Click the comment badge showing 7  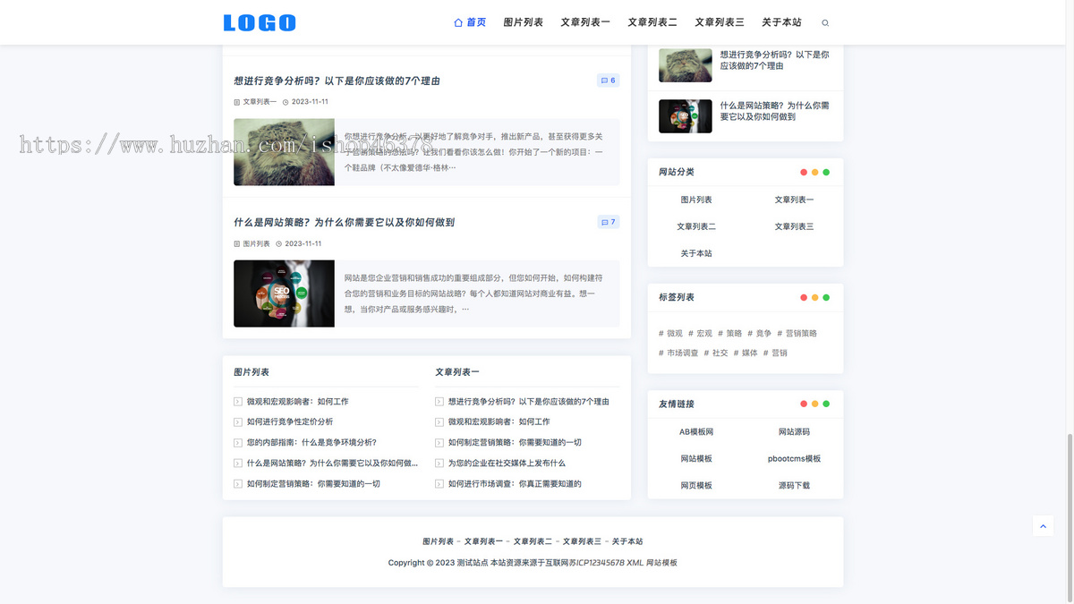(x=609, y=222)
